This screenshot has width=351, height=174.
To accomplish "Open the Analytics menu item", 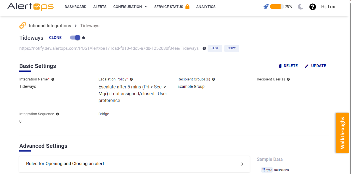I will pos(206,7).
